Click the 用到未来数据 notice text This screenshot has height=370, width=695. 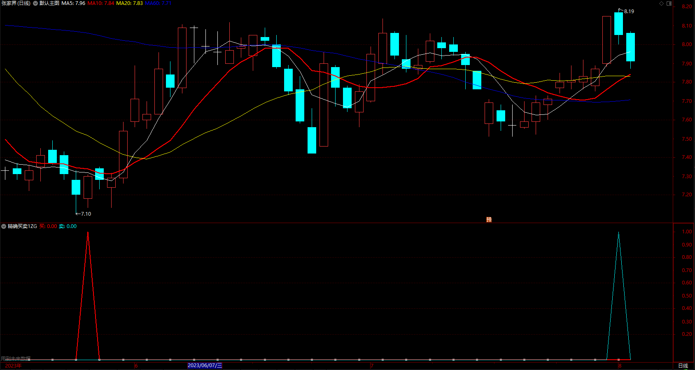(x=16, y=359)
